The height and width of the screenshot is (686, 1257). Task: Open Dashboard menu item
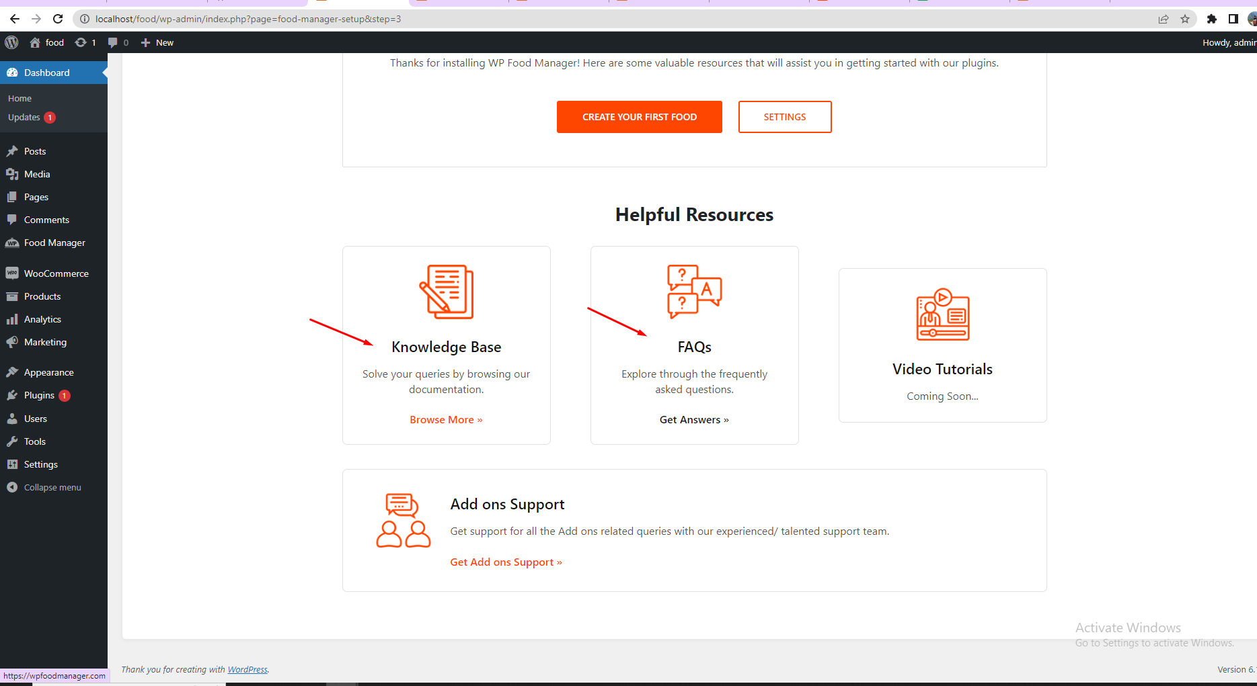click(54, 73)
